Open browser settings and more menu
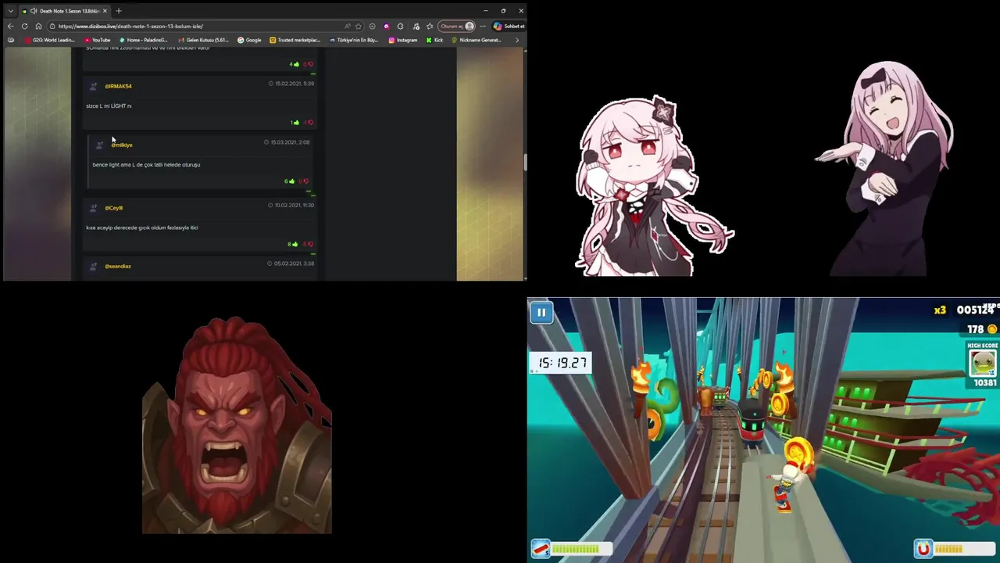The height and width of the screenshot is (563, 1000). (482, 26)
